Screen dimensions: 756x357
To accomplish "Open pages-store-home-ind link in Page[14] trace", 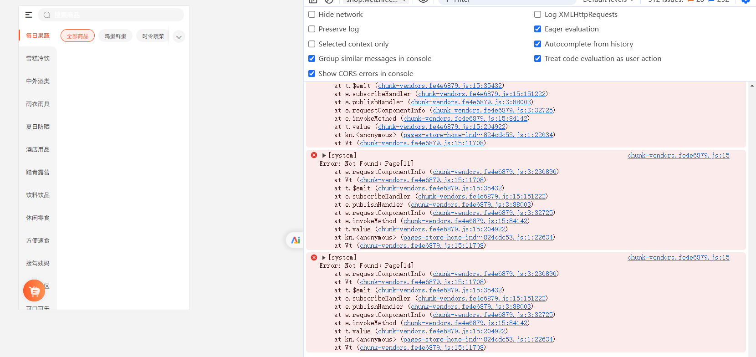I will (x=478, y=339).
